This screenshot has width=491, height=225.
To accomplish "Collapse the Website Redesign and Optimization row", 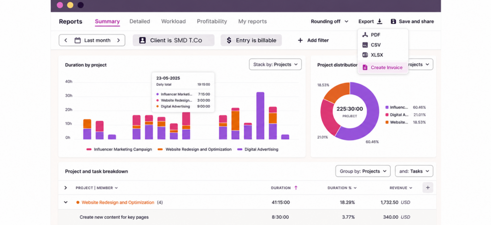I will pos(66,202).
